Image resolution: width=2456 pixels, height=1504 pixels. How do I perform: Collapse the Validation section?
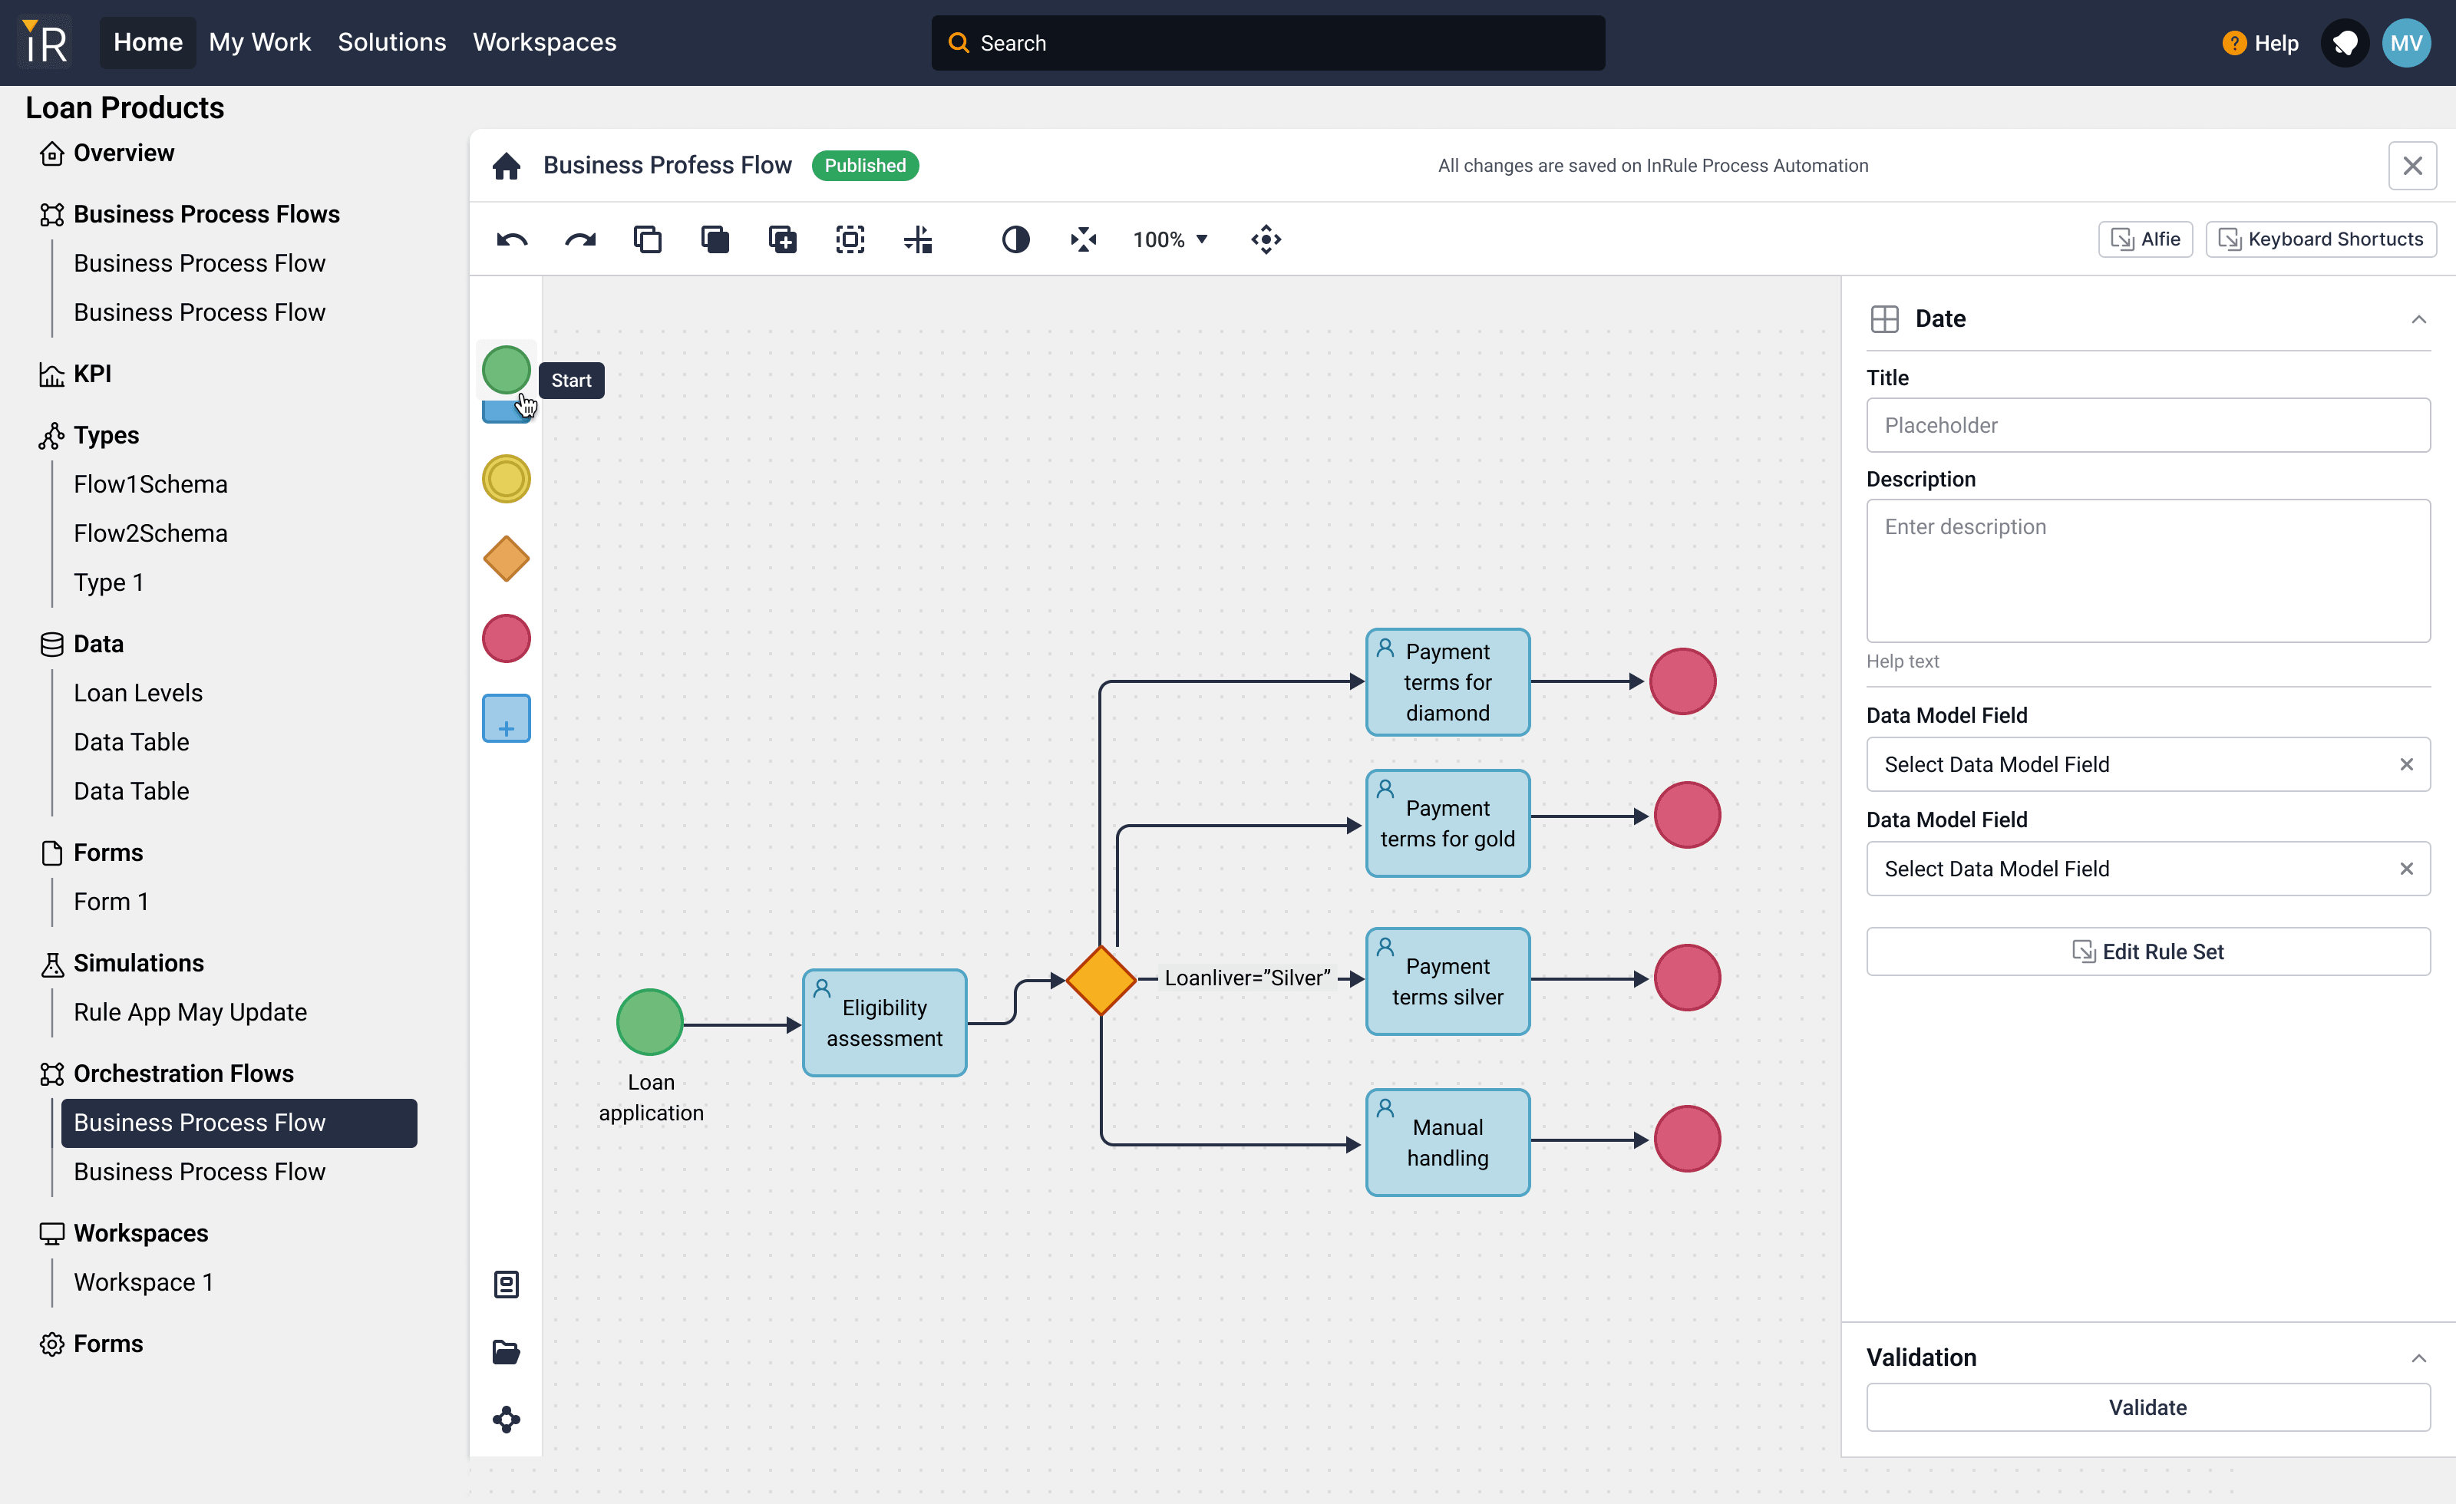click(2418, 1358)
